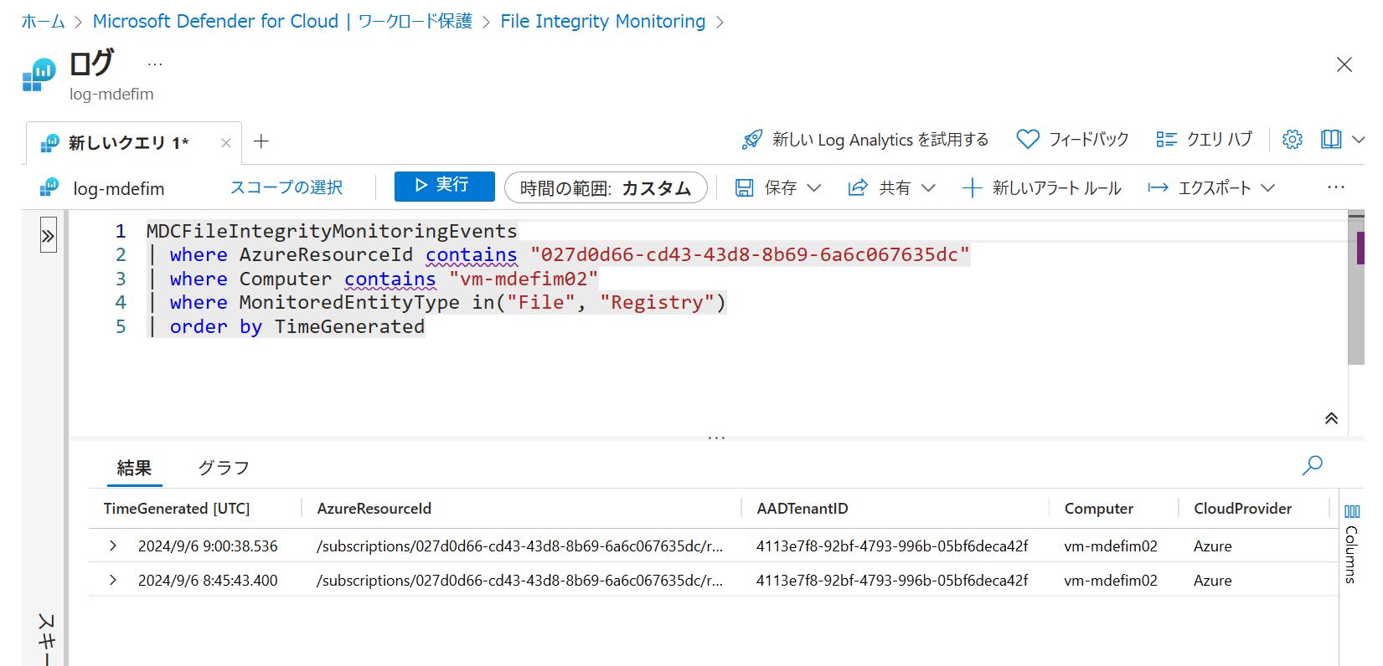The height and width of the screenshot is (666, 1383).
Task: Click TimeGenerated on query line 5
Action: coord(349,326)
